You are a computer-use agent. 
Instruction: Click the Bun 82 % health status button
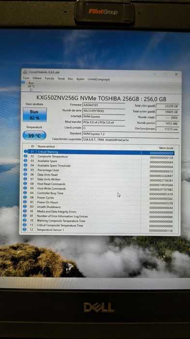click(35, 114)
